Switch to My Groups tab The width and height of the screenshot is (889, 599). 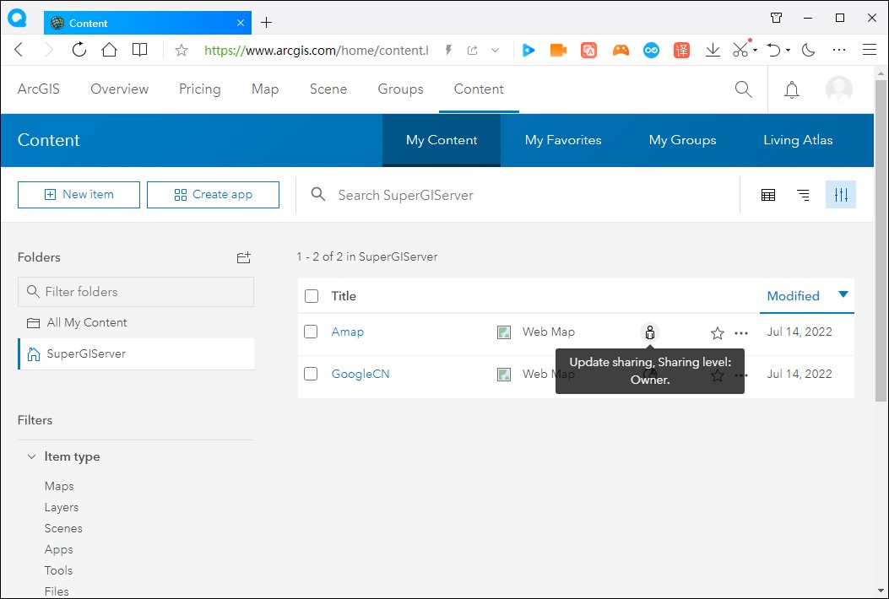(683, 140)
